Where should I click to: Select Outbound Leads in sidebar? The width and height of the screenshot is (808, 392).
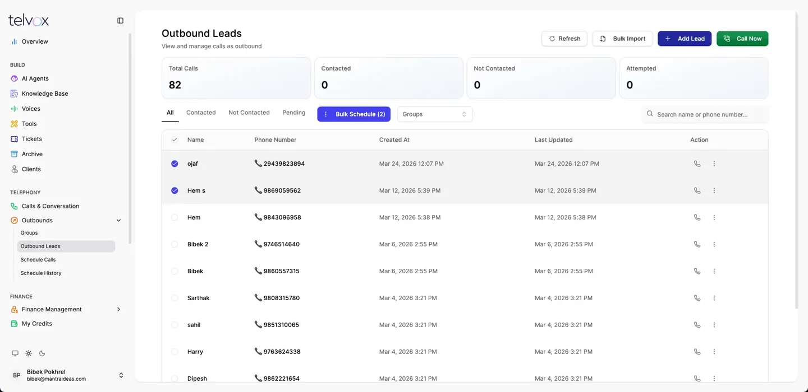click(x=66, y=246)
